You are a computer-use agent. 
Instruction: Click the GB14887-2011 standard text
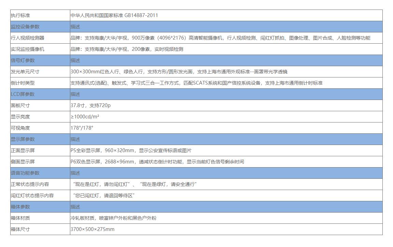[x=116, y=15]
